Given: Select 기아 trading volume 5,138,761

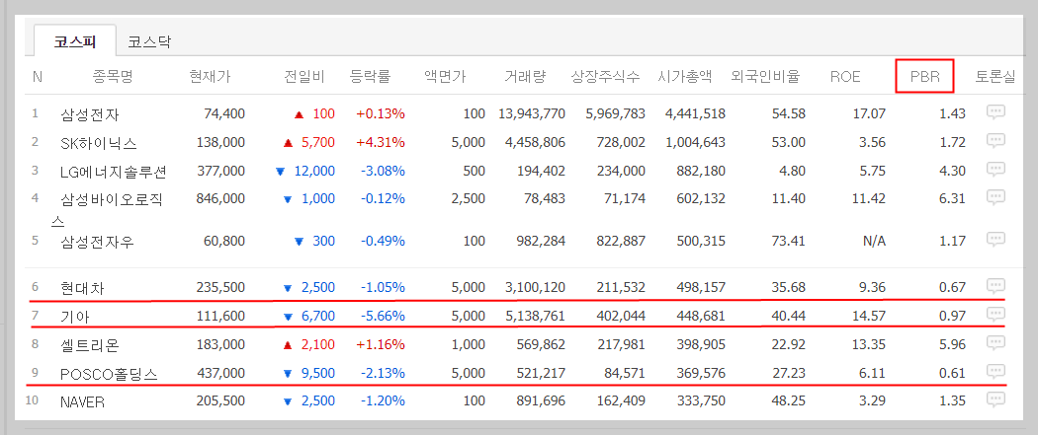Looking at the screenshot, I should [x=535, y=317].
